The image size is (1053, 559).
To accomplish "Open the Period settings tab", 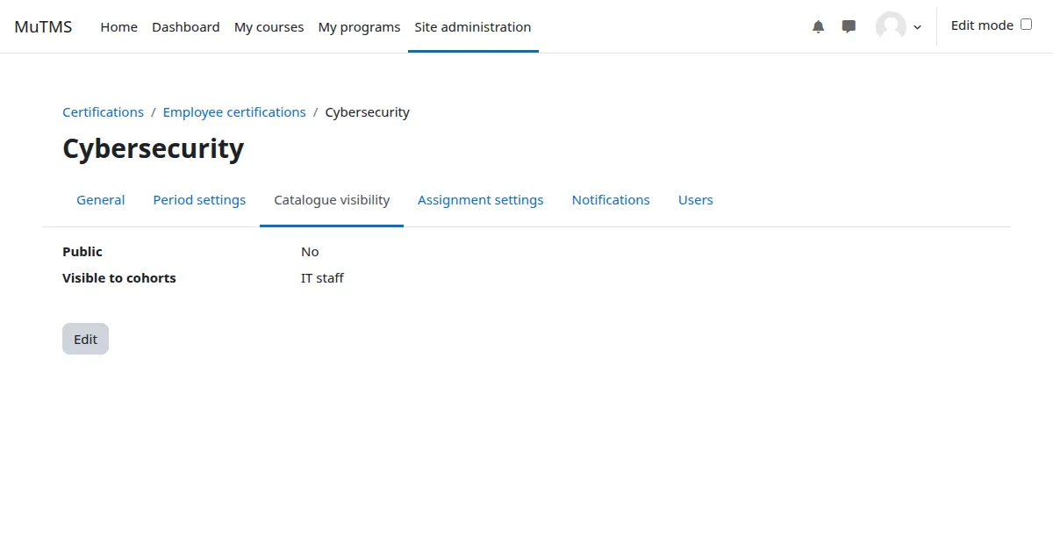I will [x=199, y=200].
